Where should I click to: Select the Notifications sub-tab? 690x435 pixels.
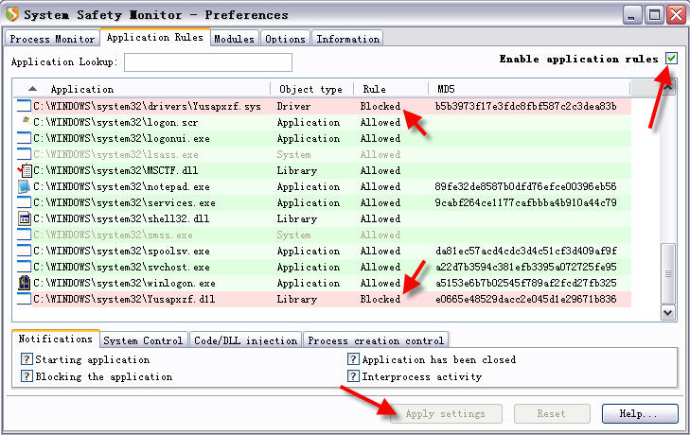[56, 339]
